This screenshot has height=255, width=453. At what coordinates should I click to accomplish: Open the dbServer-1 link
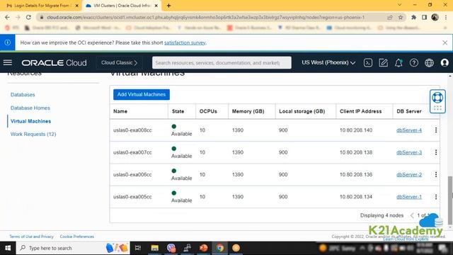coord(409,197)
